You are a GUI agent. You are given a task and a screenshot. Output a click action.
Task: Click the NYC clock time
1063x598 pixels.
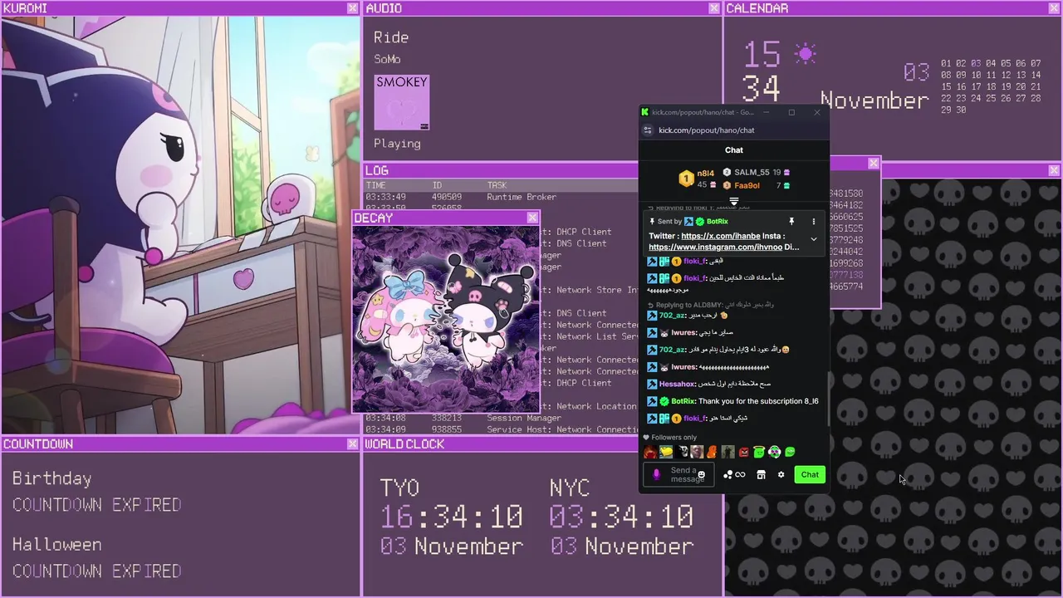click(621, 517)
